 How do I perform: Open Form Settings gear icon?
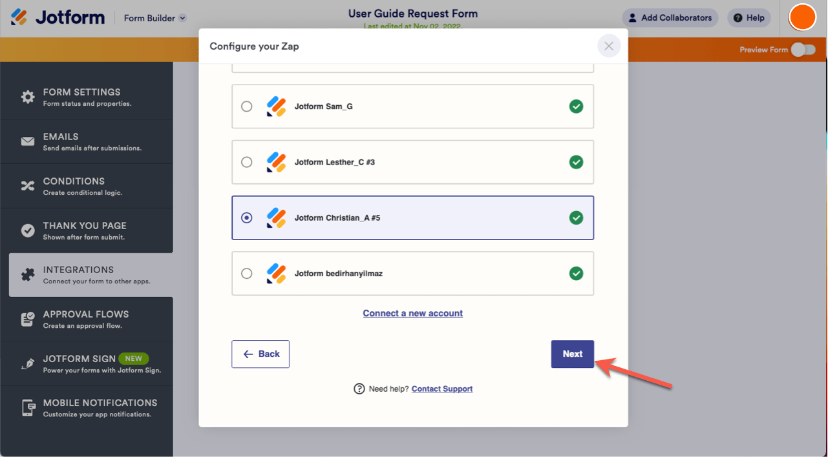click(x=28, y=97)
